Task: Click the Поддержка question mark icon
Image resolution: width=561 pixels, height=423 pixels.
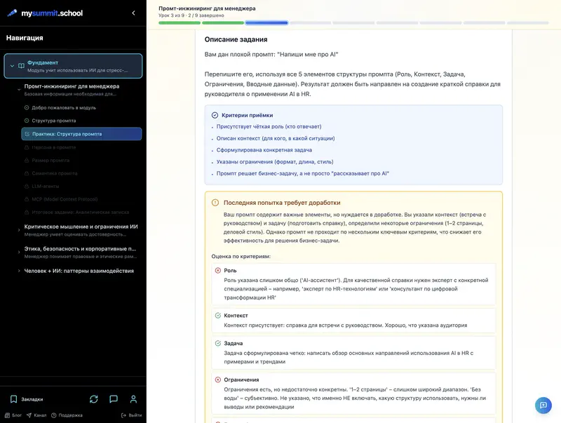Action: click(x=55, y=414)
